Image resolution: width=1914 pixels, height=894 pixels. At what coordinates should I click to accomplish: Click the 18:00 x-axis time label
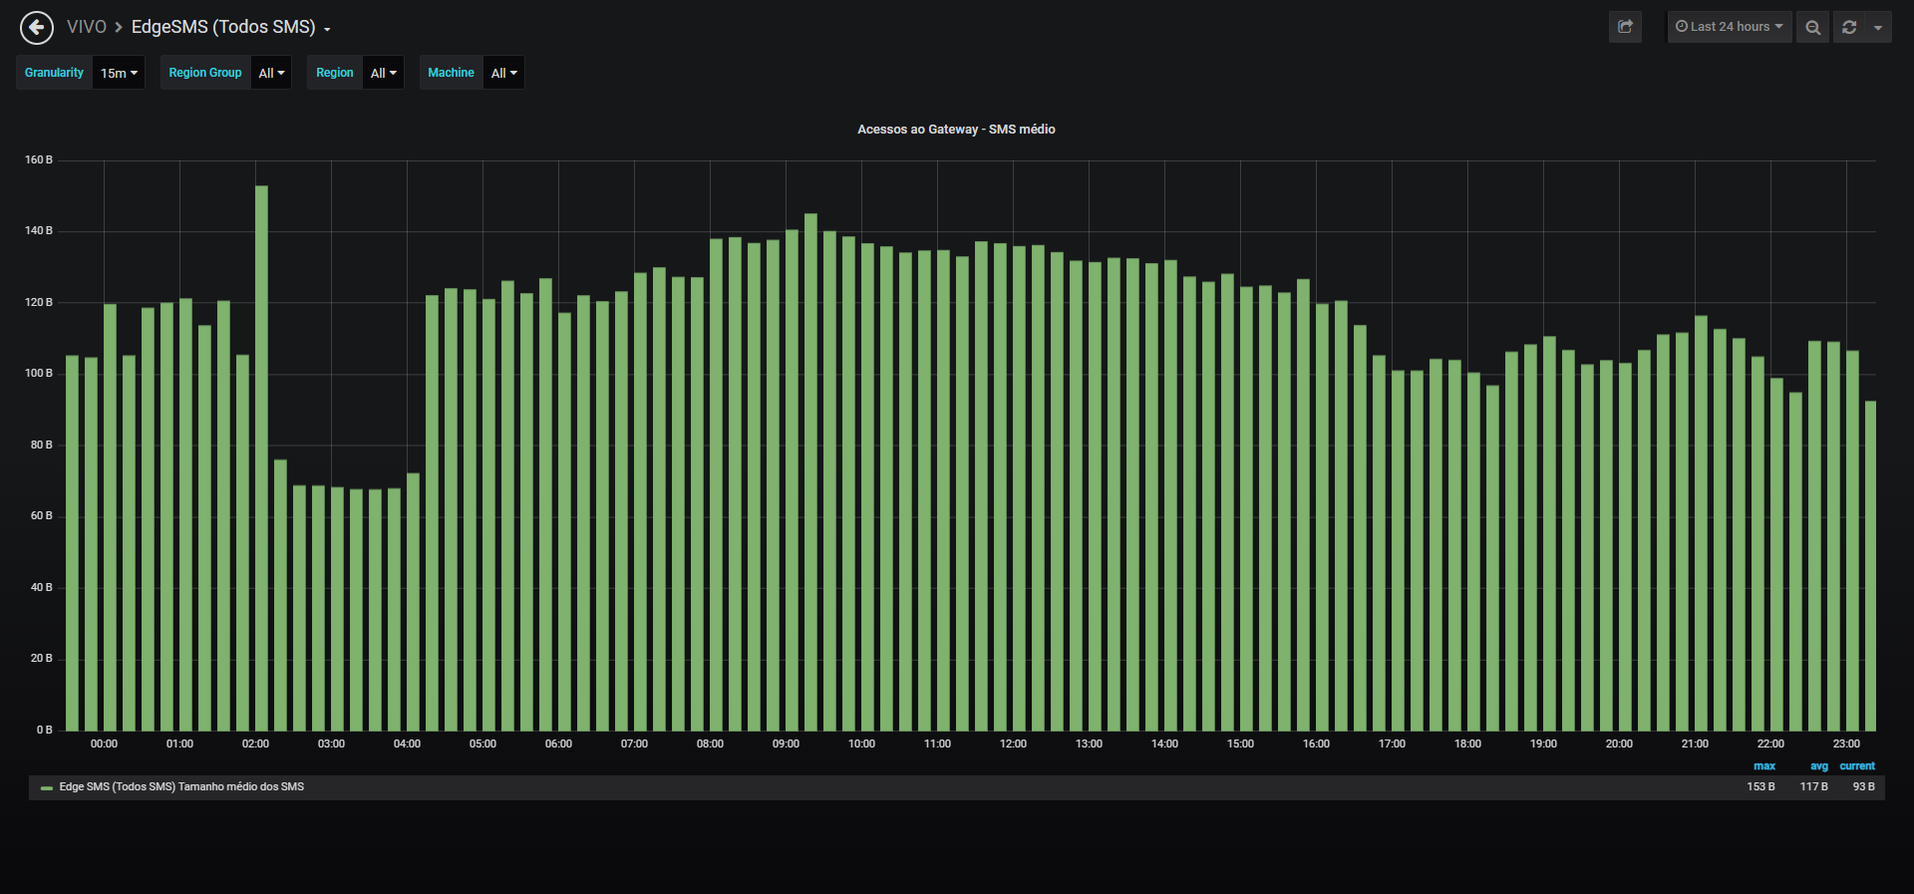tap(1467, 745)
